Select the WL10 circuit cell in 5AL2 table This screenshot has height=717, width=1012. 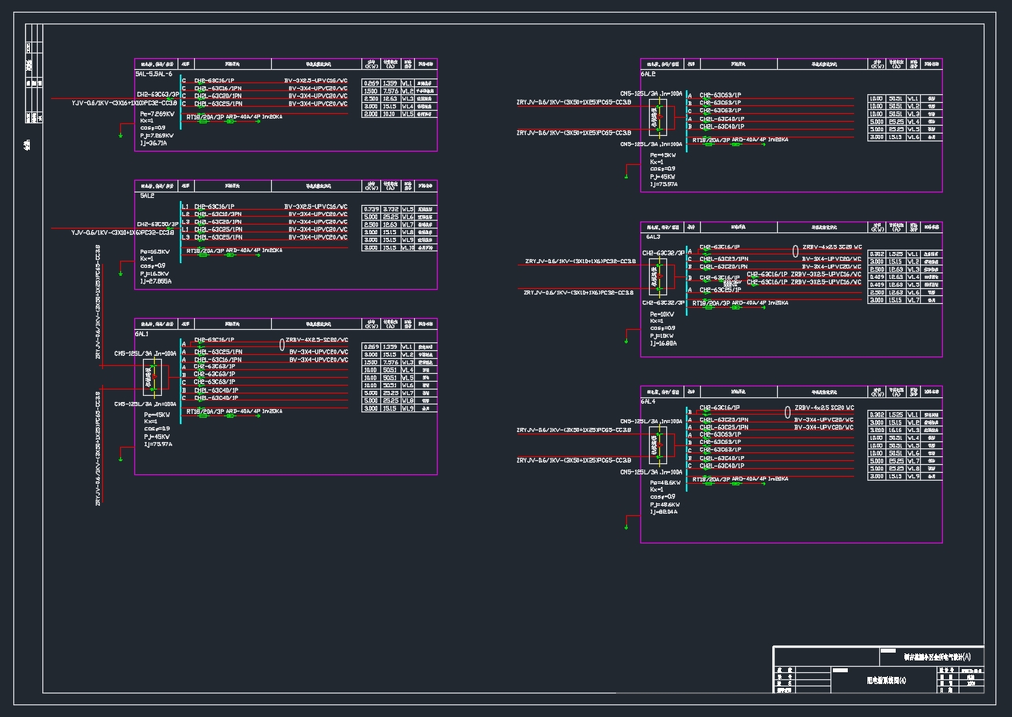coord(407,248)
